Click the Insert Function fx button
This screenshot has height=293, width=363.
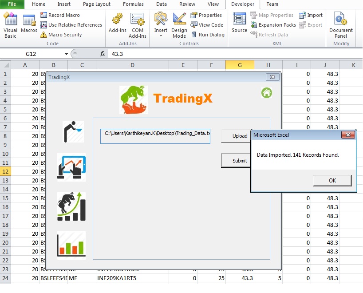(103, 54)
